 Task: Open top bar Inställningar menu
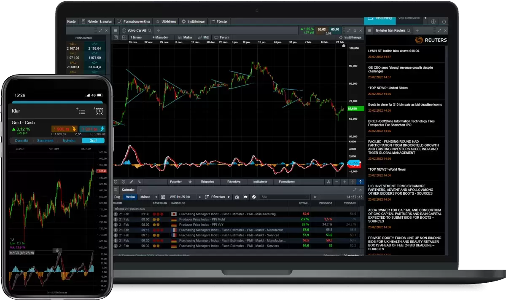[x=194, y=21]
